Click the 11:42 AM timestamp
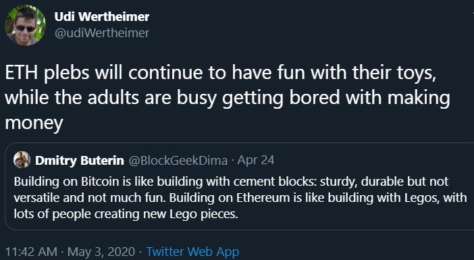The width and height of the screenshot is (474, 260). pos(31,251)
